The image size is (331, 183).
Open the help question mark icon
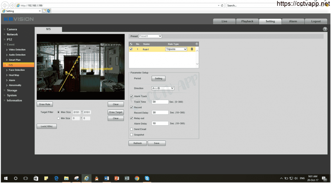325,29
